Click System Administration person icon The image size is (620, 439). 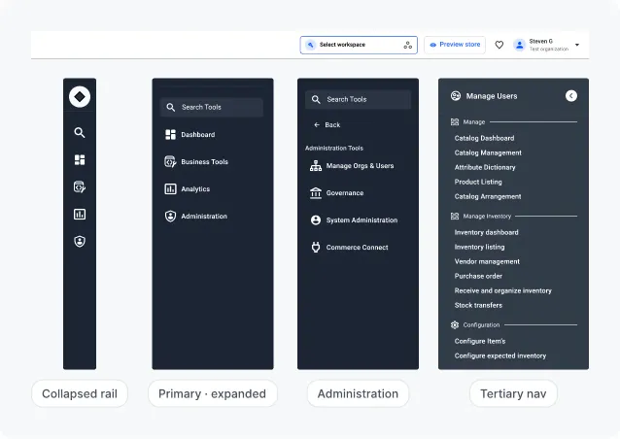tap(316, 220)
